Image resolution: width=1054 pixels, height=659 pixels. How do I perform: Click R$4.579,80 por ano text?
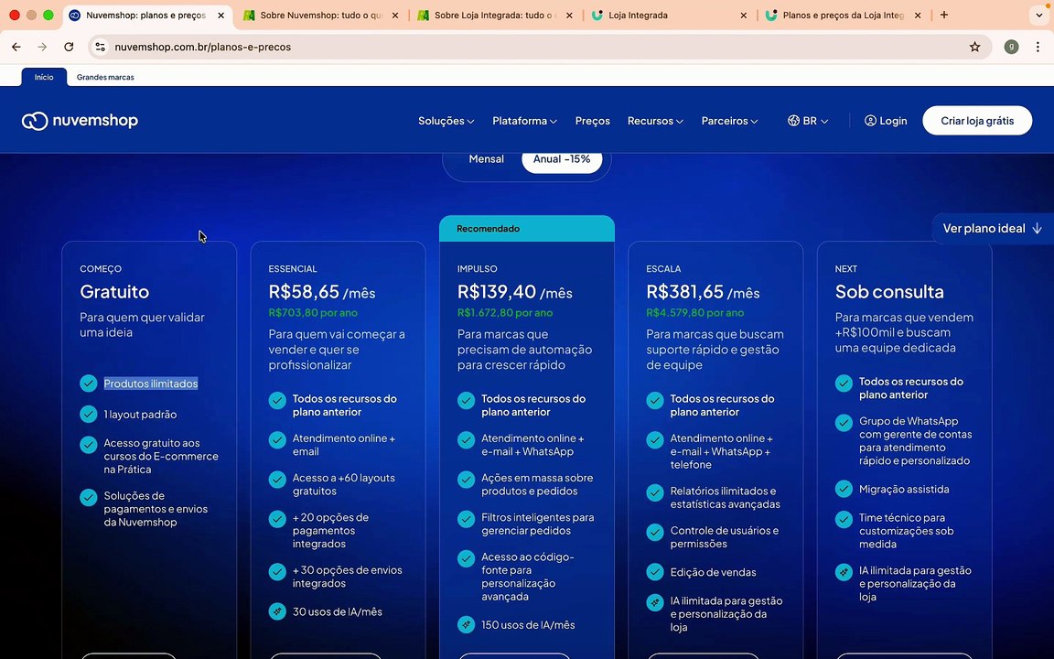tap(695, 313)
